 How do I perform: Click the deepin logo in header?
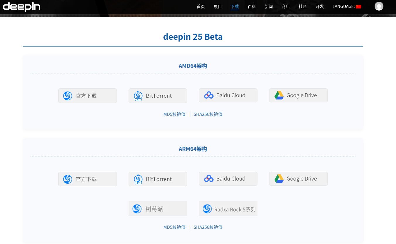click(x=21, y=7)
